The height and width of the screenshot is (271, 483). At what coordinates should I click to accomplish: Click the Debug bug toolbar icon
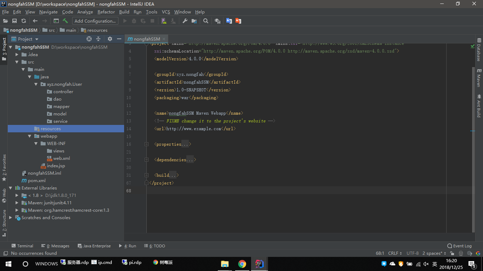[x=134, y=21]
